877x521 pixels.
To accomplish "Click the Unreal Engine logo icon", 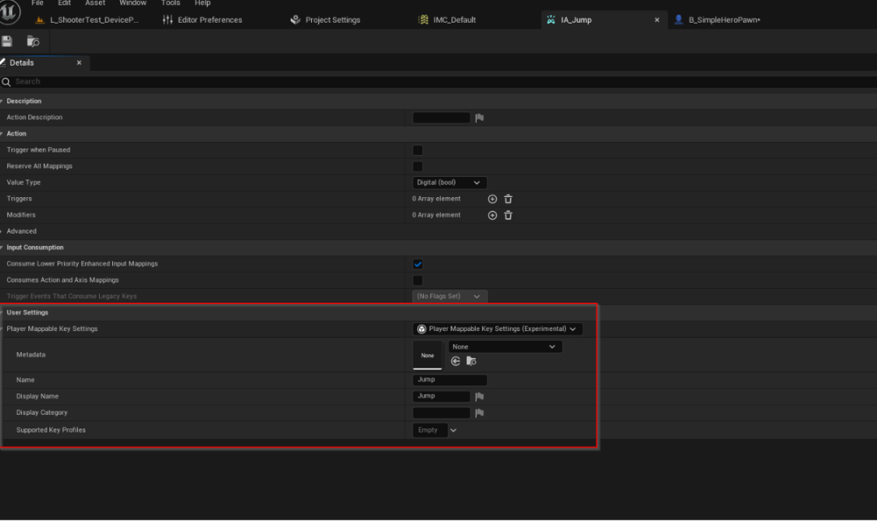I will (x=10, y=11).
